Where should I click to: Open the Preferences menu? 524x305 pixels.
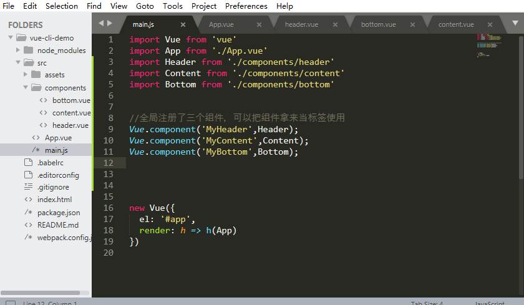[246, 6]
